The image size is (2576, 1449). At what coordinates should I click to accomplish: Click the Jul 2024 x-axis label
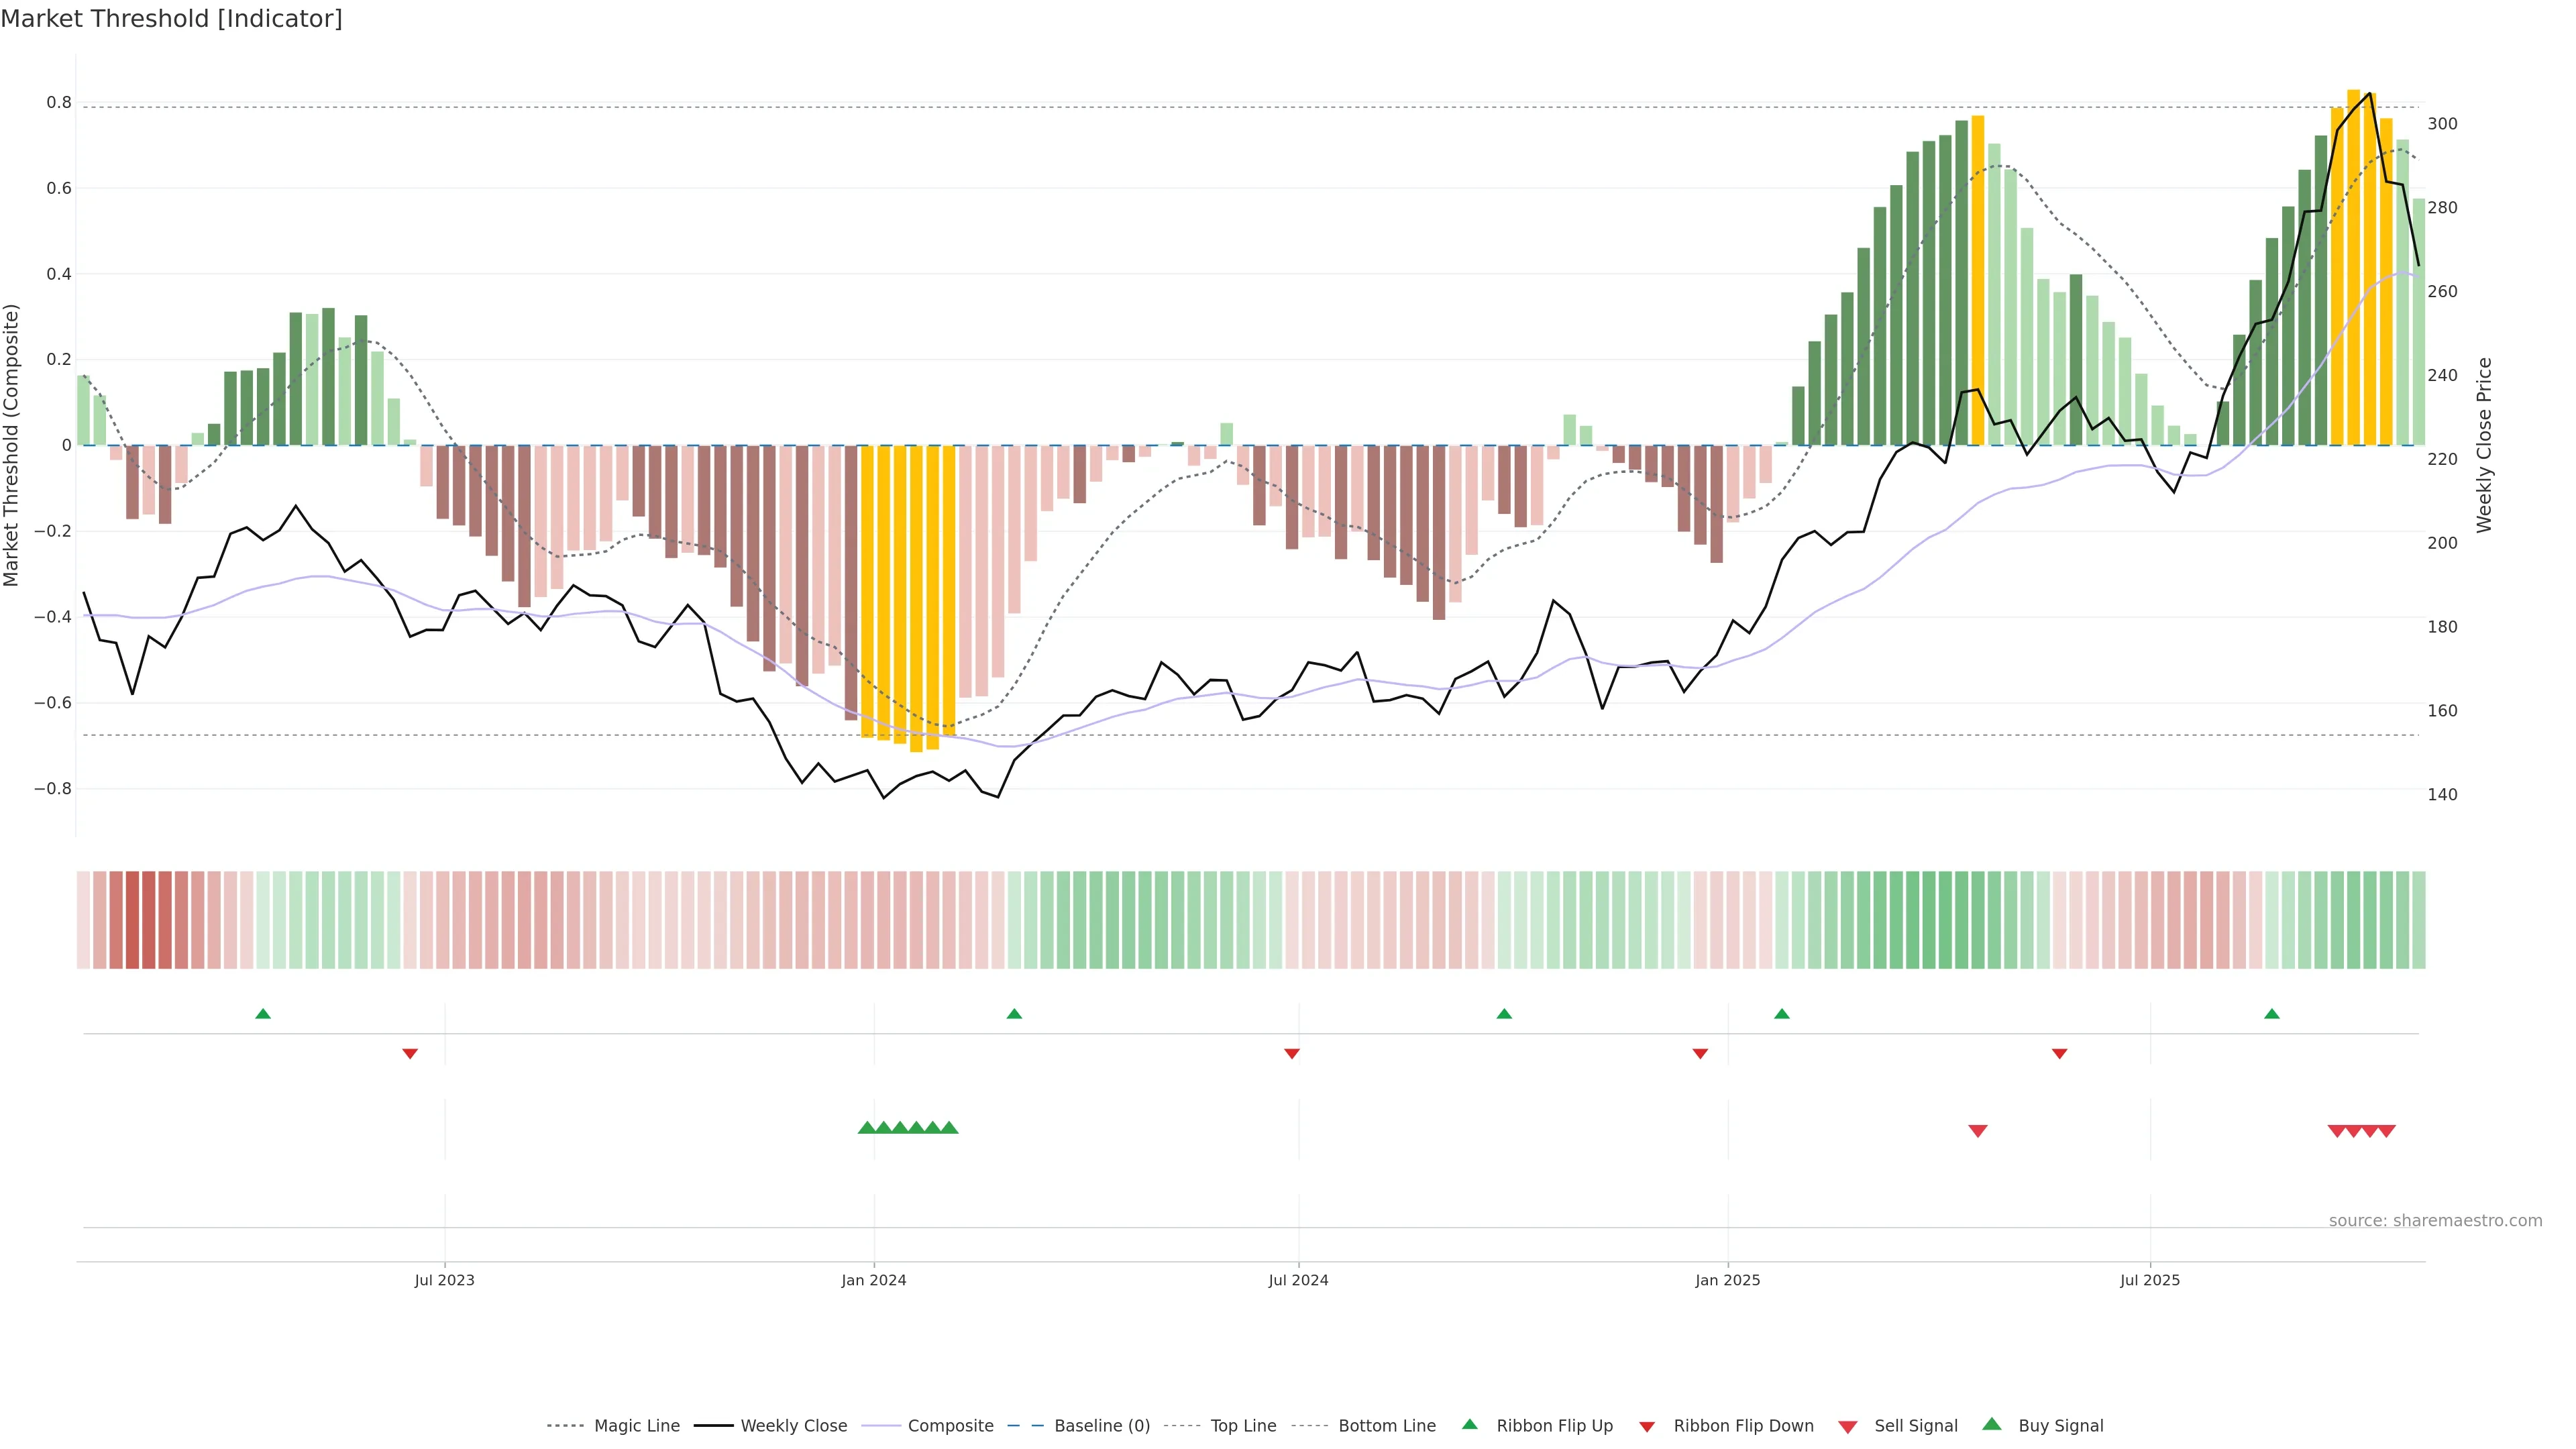pos(1298,1280)
